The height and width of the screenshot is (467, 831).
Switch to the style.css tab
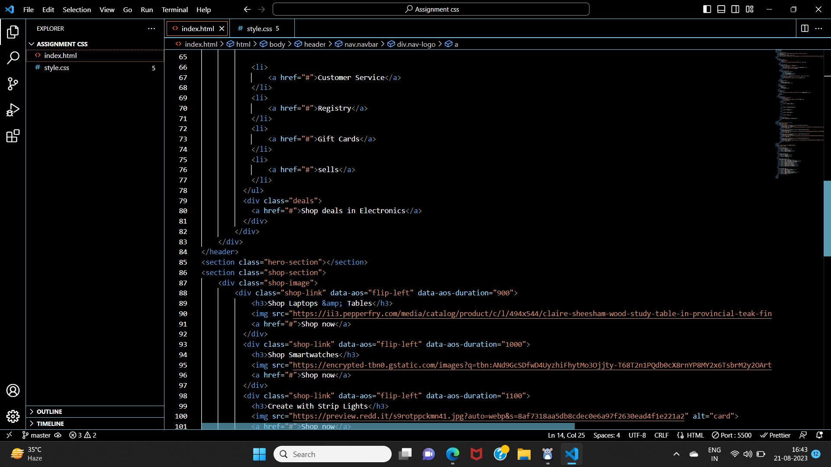pyautogui.click(x=260, y=28)
